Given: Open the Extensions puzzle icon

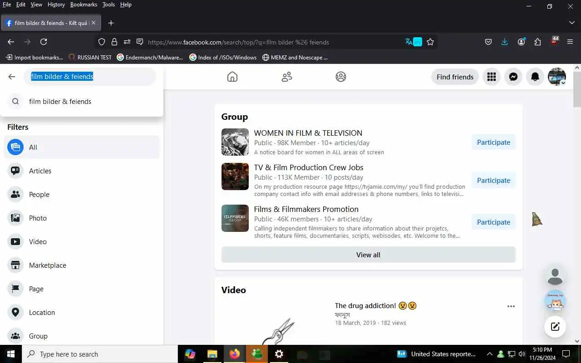Looking at the screenshot, I should point(537,42).
